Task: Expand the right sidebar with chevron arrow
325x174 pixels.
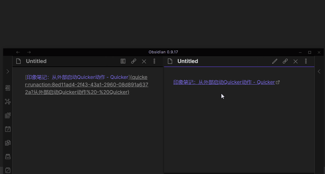Action: pyautogui.click(x=319, y=71)
